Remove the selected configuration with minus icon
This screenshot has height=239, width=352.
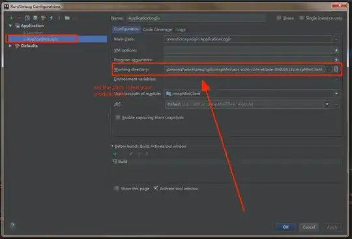tap(20, 18)
